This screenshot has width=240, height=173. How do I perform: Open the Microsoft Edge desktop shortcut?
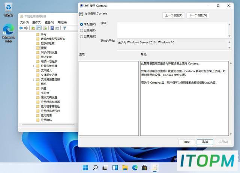pos(8,33)
